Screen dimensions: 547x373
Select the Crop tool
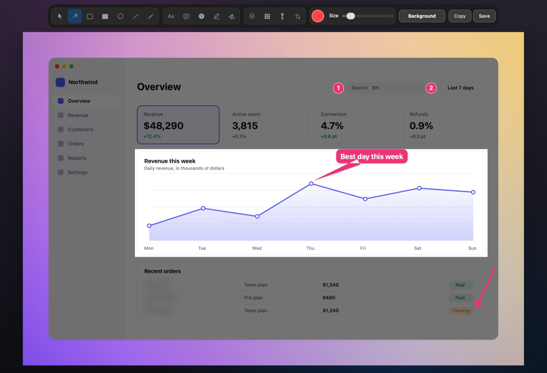click(x=298, y=16)
